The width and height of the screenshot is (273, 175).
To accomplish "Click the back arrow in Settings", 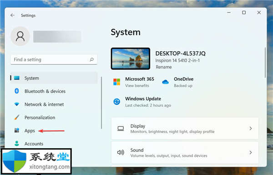I will click(x=12, y=15).
